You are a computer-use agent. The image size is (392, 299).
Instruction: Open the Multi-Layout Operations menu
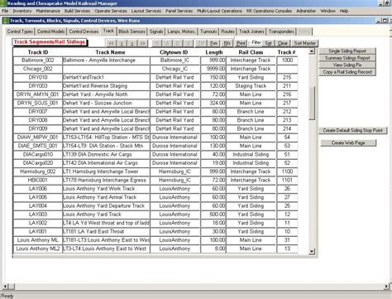click(x=219, y=11)
